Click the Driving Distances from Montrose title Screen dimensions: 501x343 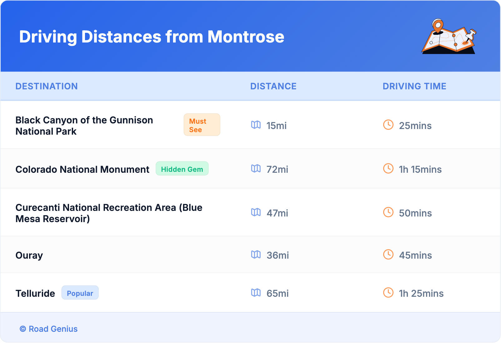pyautogui.click(x=152, y=37)
